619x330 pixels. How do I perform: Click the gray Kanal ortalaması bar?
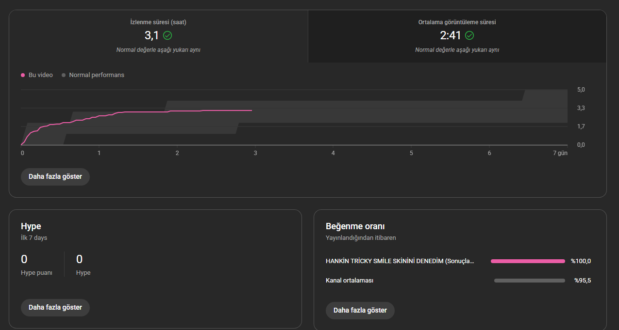pos(530,281)
